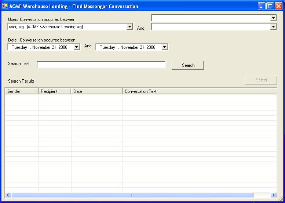285x203 pixels.
Task: Minimize the Find Messenger Conversation window
Action: [x=262, y=6]
